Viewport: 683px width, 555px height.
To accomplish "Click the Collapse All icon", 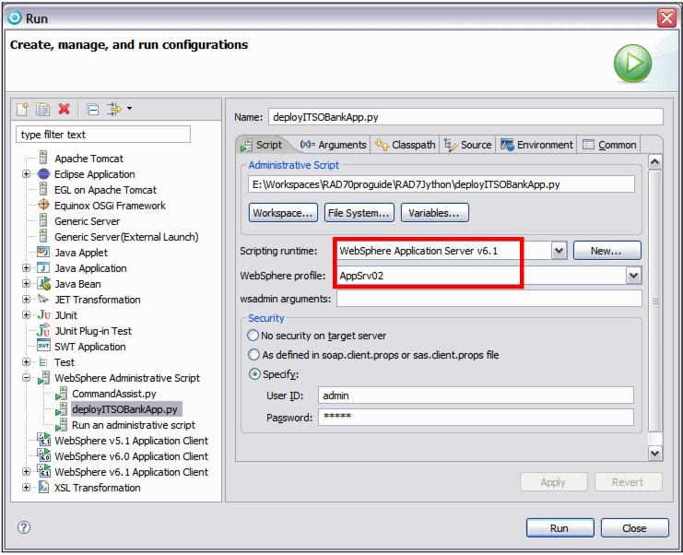I will point(93,109).
